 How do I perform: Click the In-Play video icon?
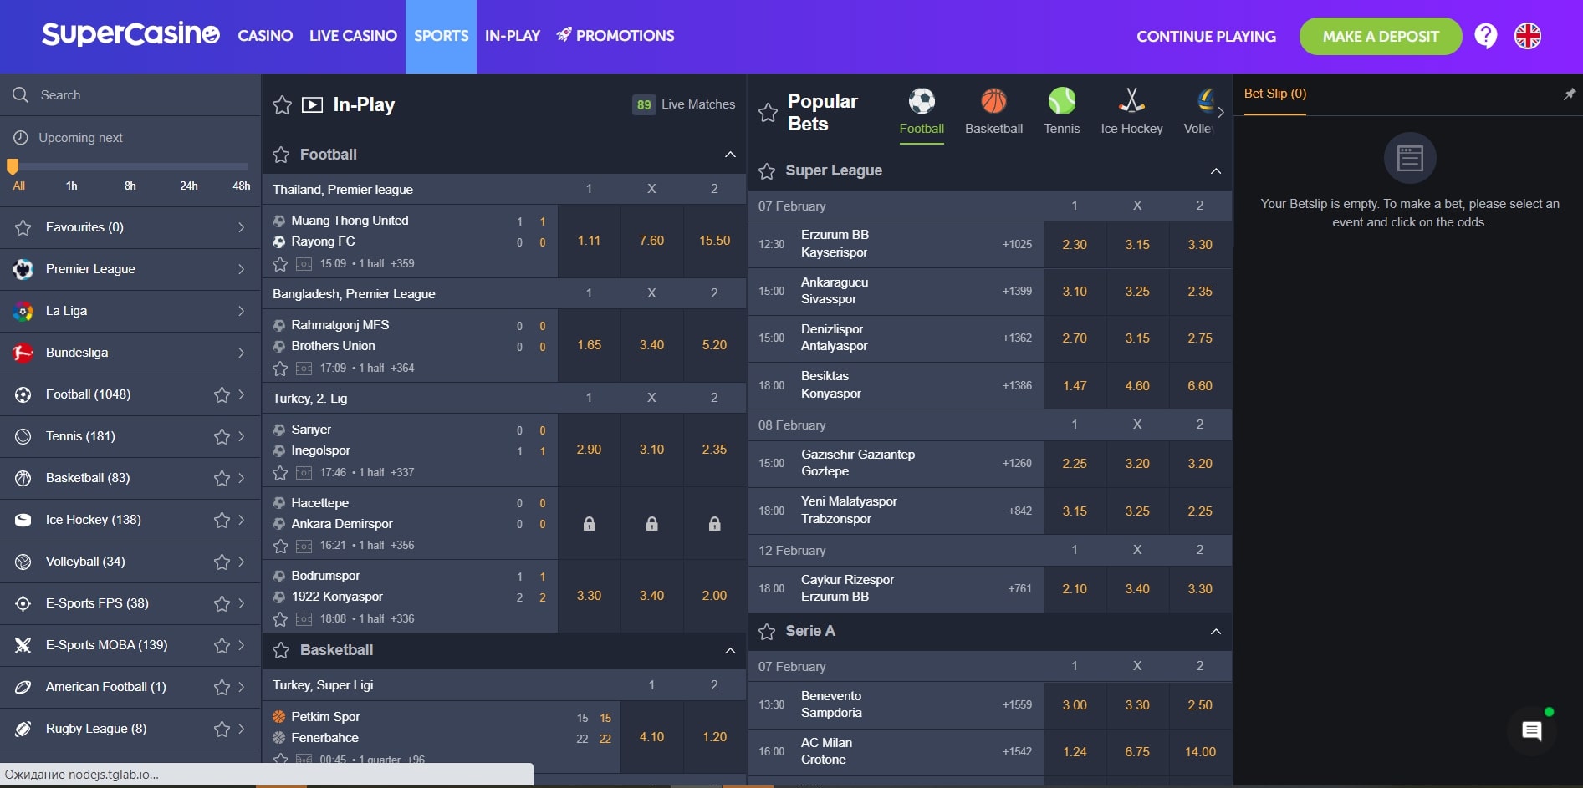pos(312,104)
